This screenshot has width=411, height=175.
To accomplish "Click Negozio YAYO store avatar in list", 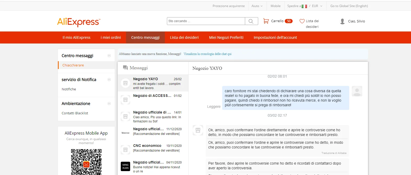I will point(125,83).
